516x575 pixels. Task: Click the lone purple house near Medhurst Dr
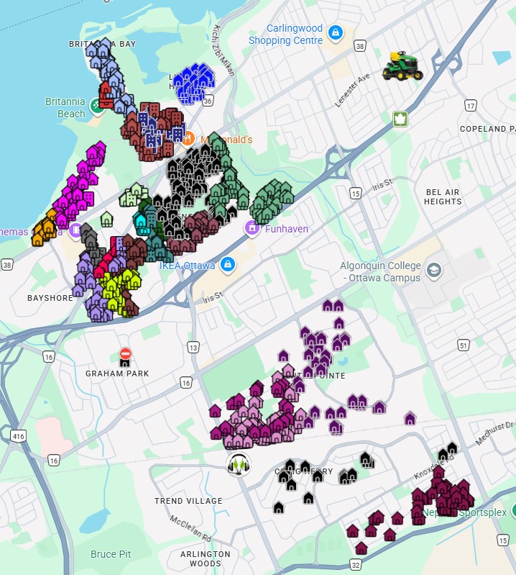pos(410,418)
